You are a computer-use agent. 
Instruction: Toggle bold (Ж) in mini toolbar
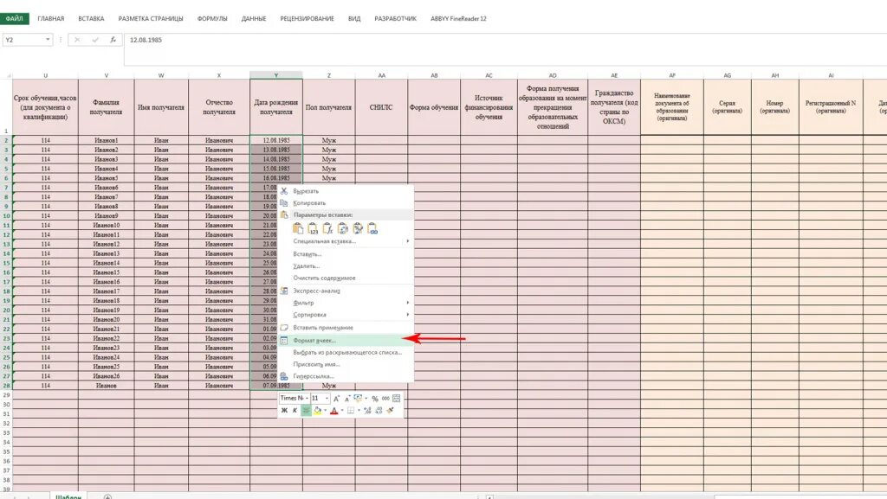tap(284, 411)
